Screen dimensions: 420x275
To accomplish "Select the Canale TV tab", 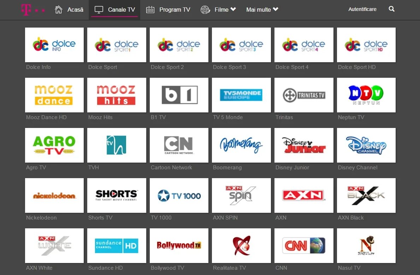I will 114,10.
